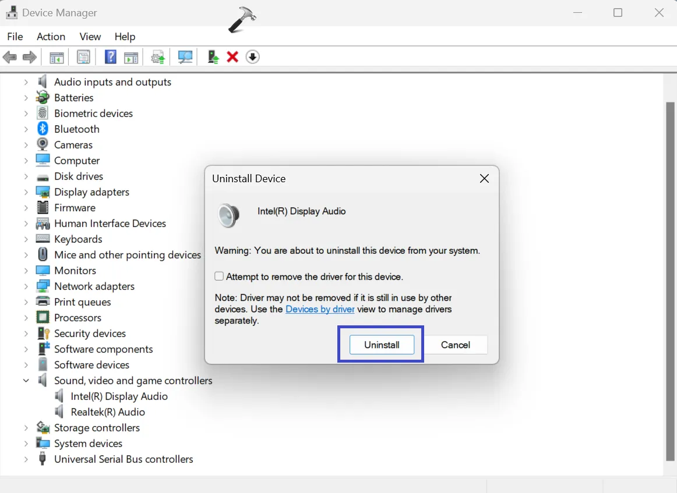Click the Show/Hide console tree icon

[57, 57]
